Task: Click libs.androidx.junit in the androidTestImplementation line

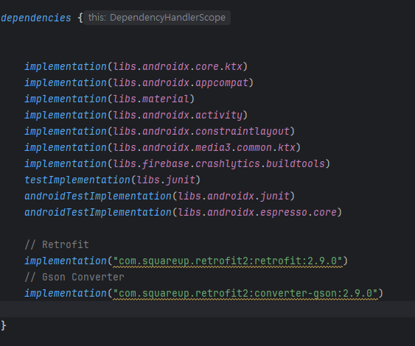Action: pyautogui.click(x=234, y=196)
